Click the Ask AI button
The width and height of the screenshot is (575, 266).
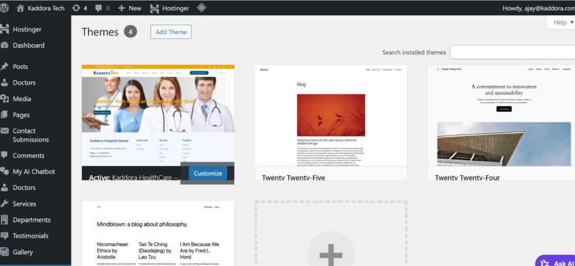click(x=556, y=262)
